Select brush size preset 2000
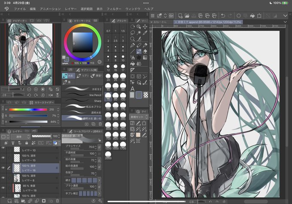Screen dimensions: 292x204 tap(108, 155)
